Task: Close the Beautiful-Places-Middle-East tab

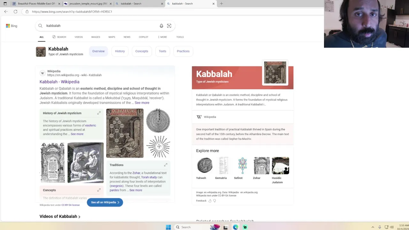Action: click(59, 4)
